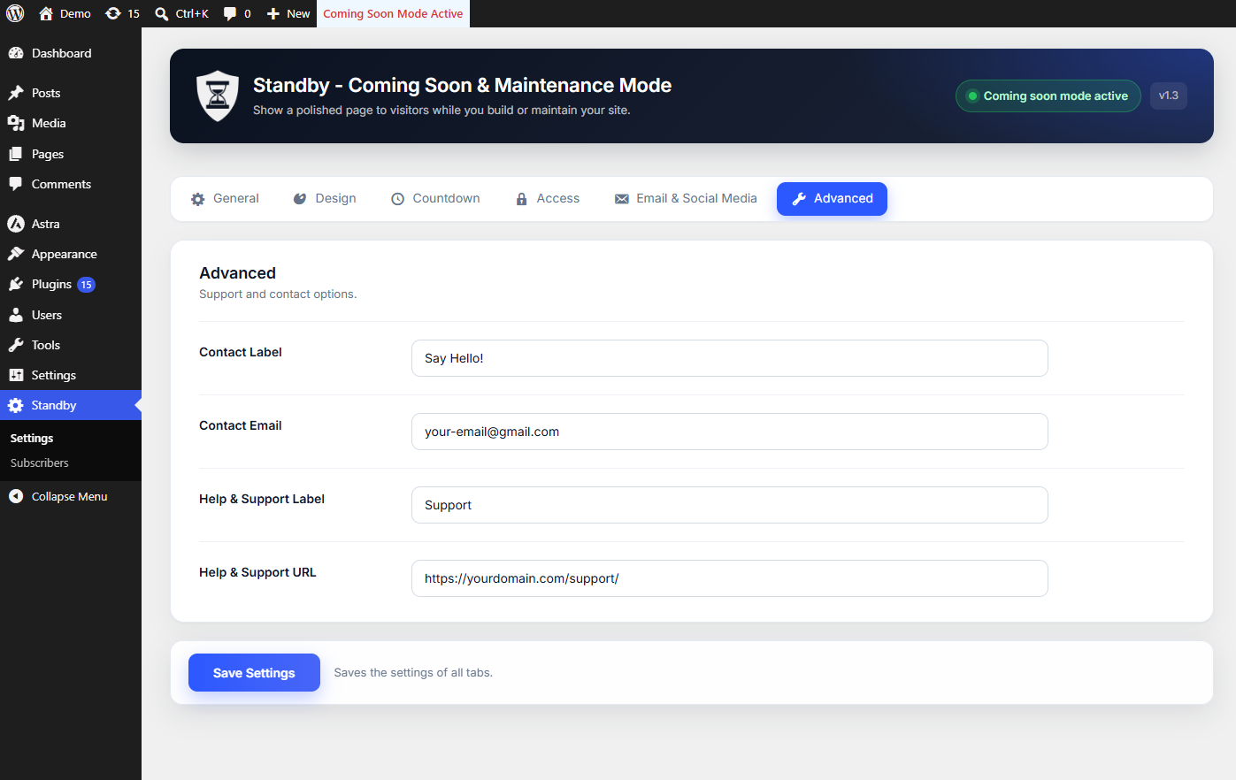
Task: Switch to the General tab
Action: pos(225,198)
